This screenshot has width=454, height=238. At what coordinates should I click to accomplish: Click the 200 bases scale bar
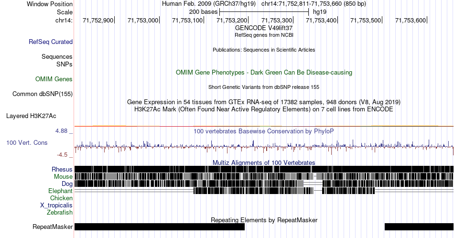coord(264,12)
